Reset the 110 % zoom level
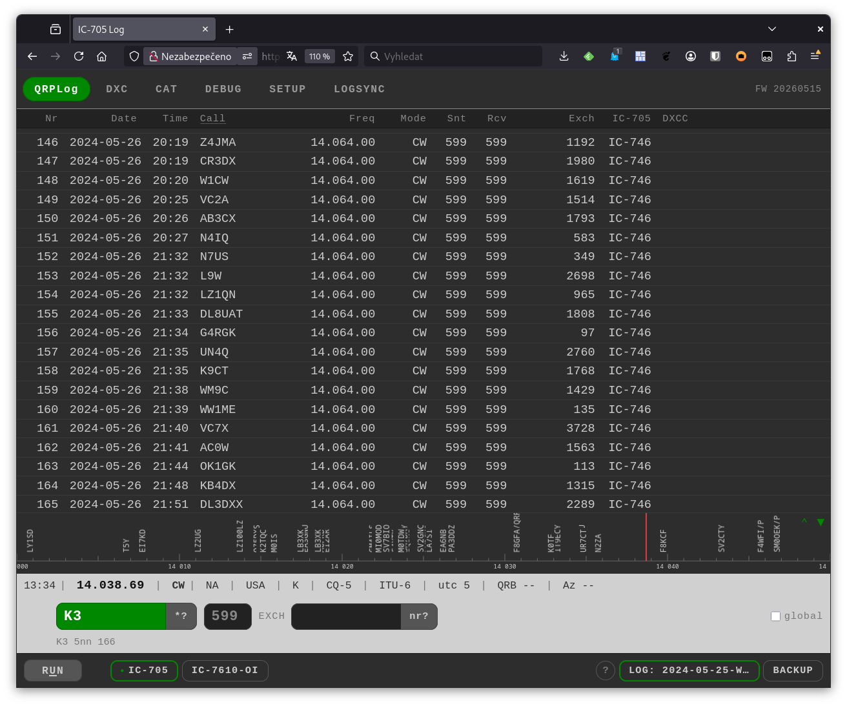 320,57
